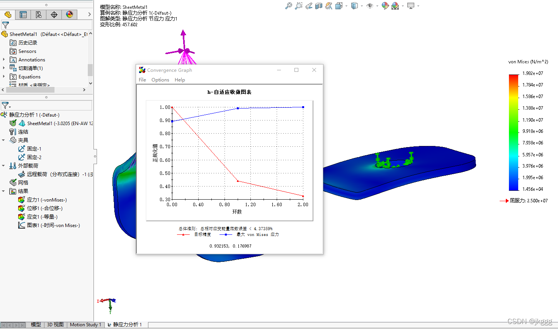
Task: Click the Dynamic Annotation Views icon
Action: pos(329,6)
